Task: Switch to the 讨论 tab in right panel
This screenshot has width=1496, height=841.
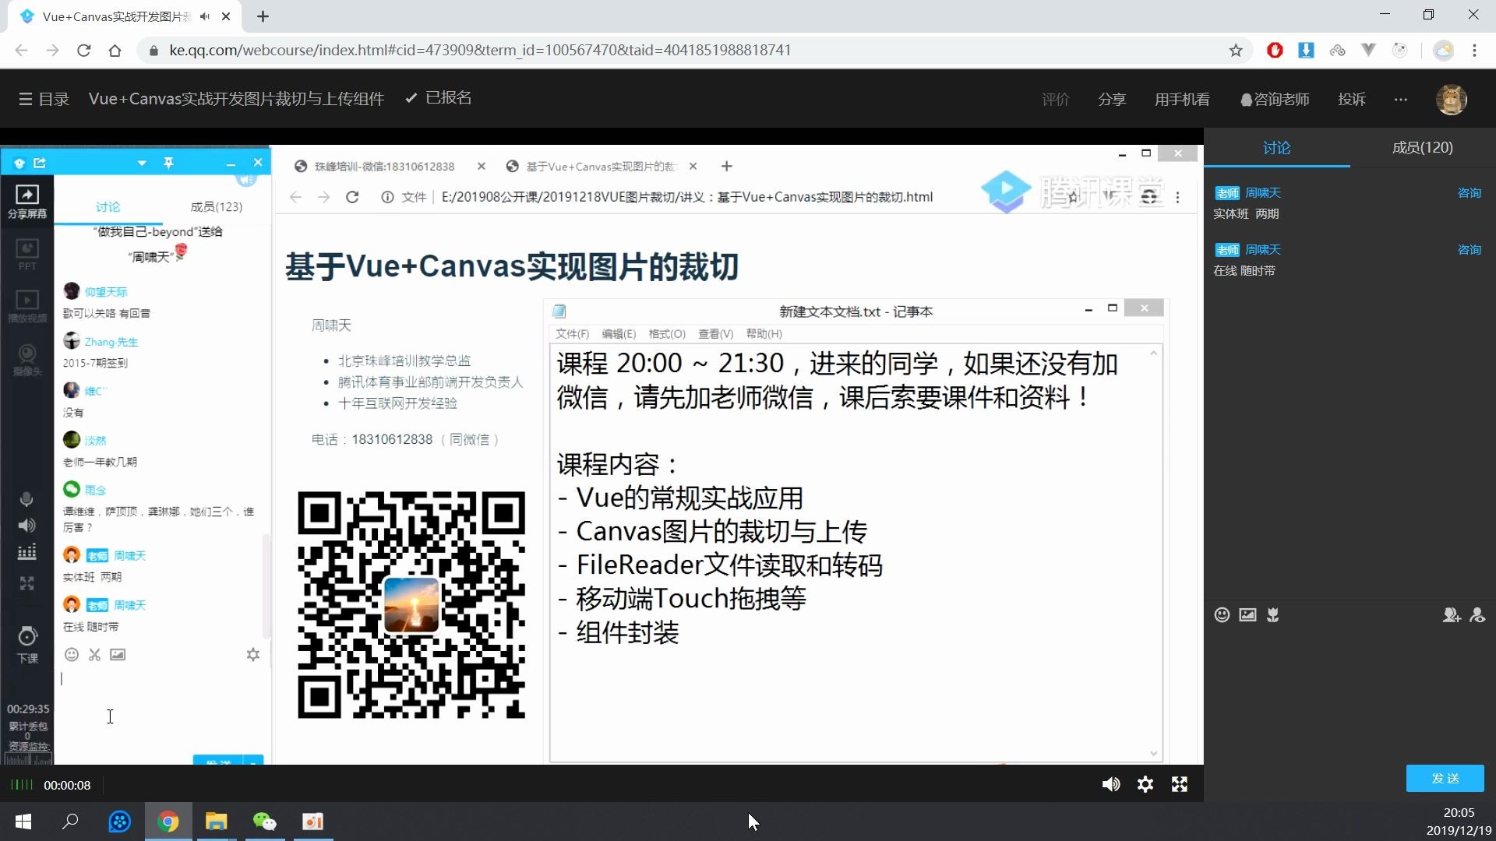Action: tap(1276, 148)
